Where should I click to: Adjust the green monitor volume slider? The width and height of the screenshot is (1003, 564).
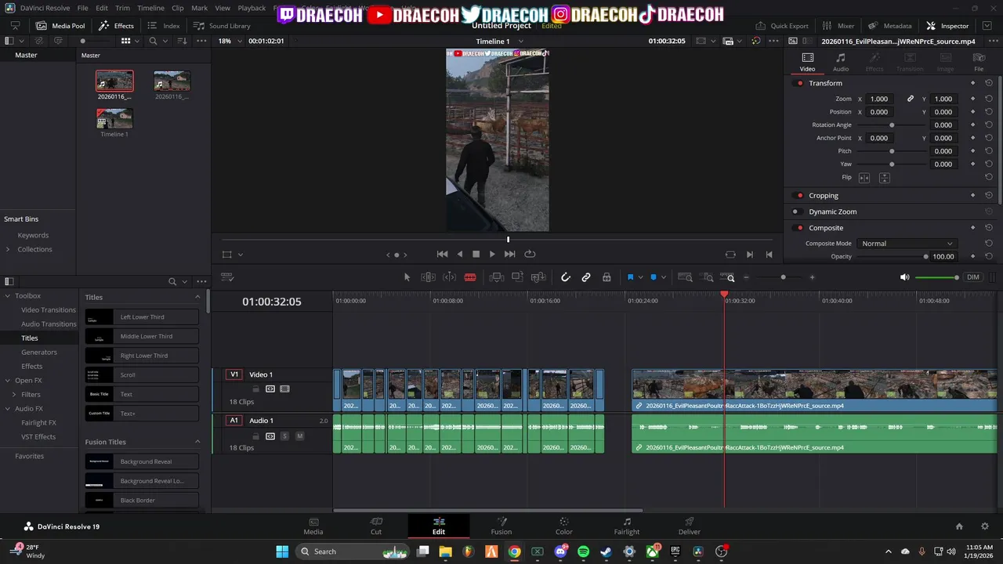point(936,277)
